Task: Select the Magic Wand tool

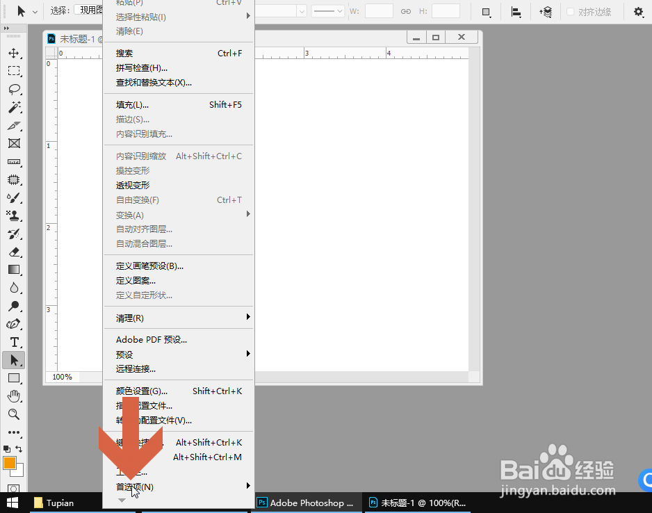Action: click(14, 107)
